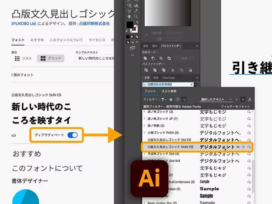Select the large sample size A
Viewport: 272px width, 204px height.
250,100
